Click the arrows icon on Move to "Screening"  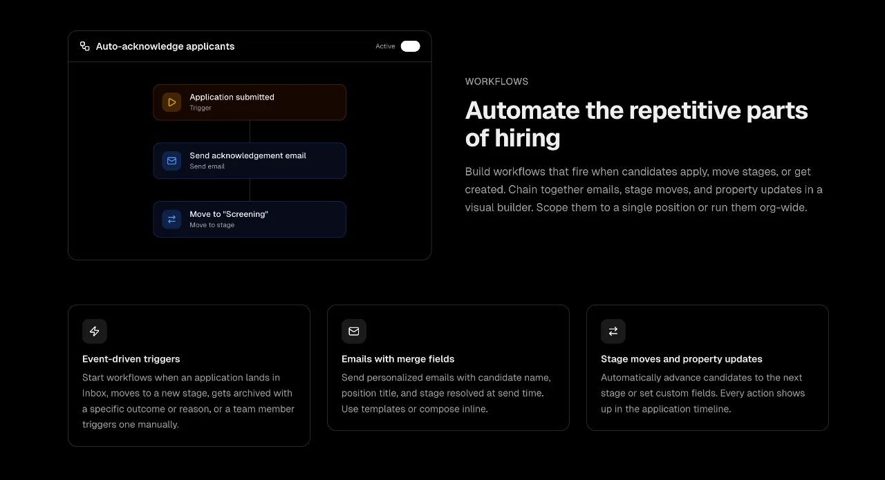(171, 220)
